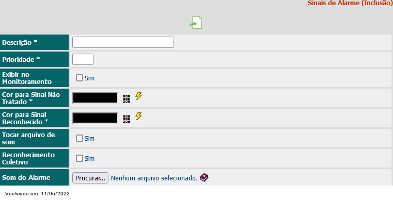Select black color field for Sinal Reconhecido
Image resolution: width=393 pixels, height=201 pixels.
pos(95,118)
